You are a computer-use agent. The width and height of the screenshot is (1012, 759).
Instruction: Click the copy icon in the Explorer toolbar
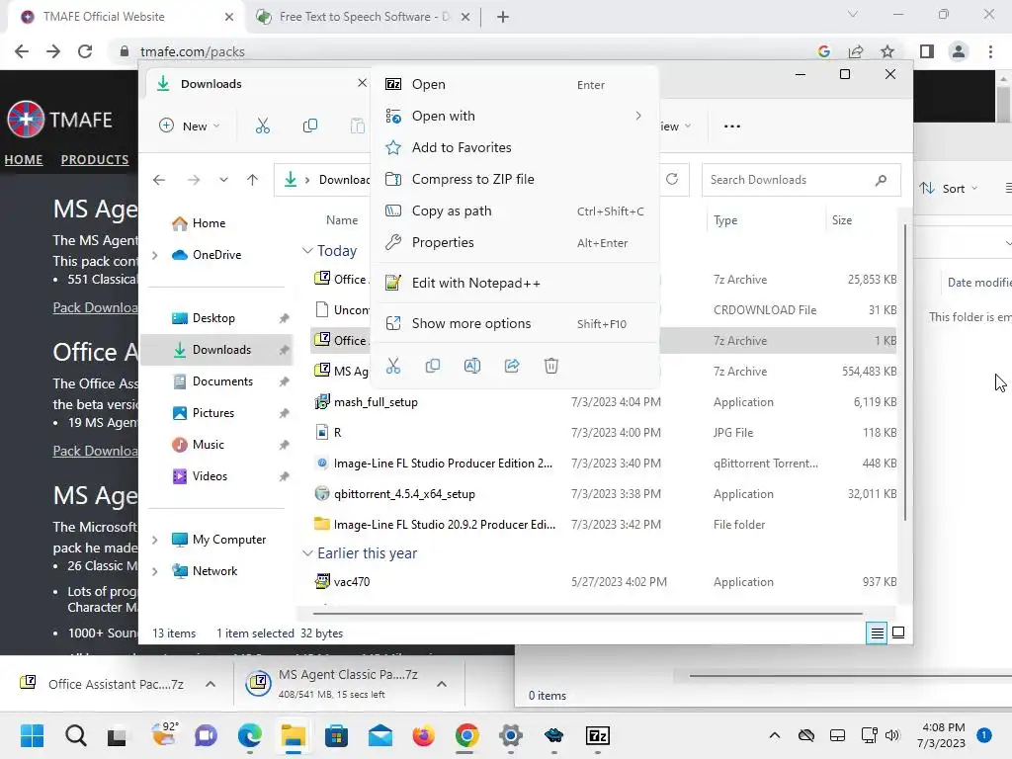click(x=309, y=126)
